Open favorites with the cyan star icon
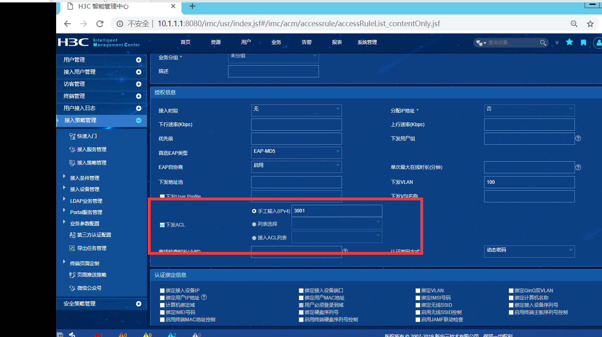The height and width of the screenshot is (337, 602). click(x=569, y=42)
